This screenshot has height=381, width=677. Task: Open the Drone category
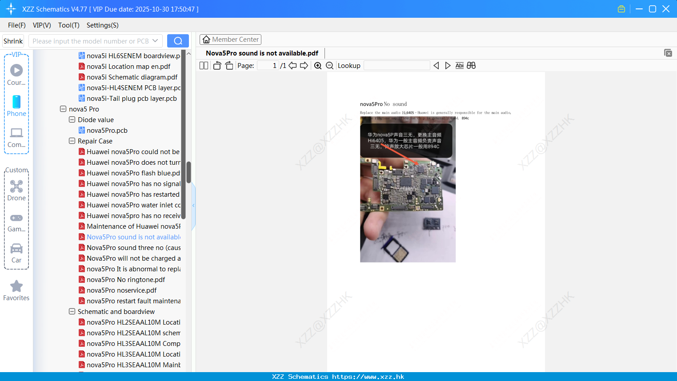16,190
